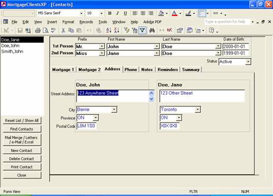
Task: Open the Fill Color dropdown arrow
Action: point(167,13)
